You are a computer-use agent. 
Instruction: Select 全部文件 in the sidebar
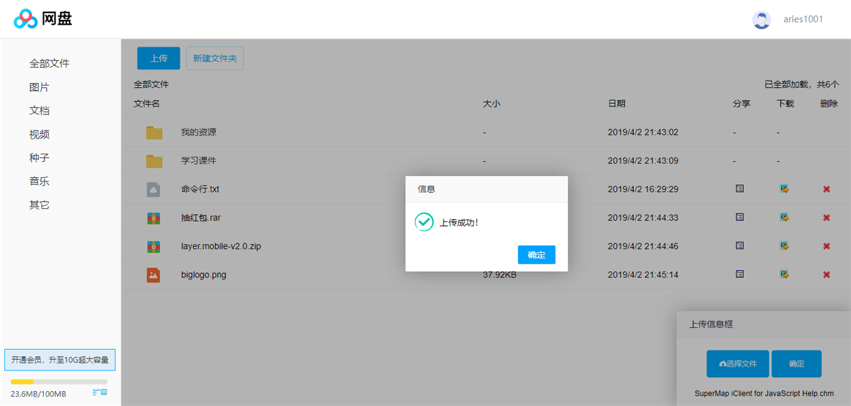pos(49,64)
